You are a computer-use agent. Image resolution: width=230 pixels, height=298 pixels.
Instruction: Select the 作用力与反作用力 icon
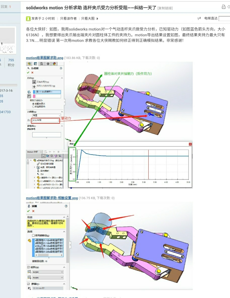click(34, 87)
